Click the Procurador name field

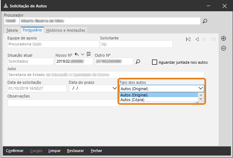(x=110, y=21)
